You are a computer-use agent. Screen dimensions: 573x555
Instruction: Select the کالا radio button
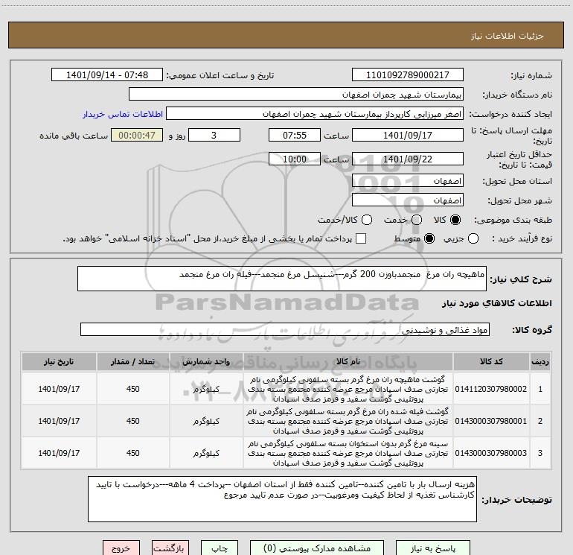tap(455, 220)
